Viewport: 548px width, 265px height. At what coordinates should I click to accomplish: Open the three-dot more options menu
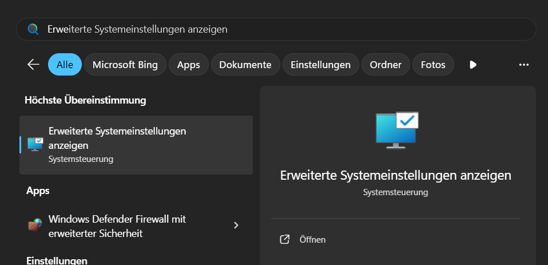click(523, 65)
